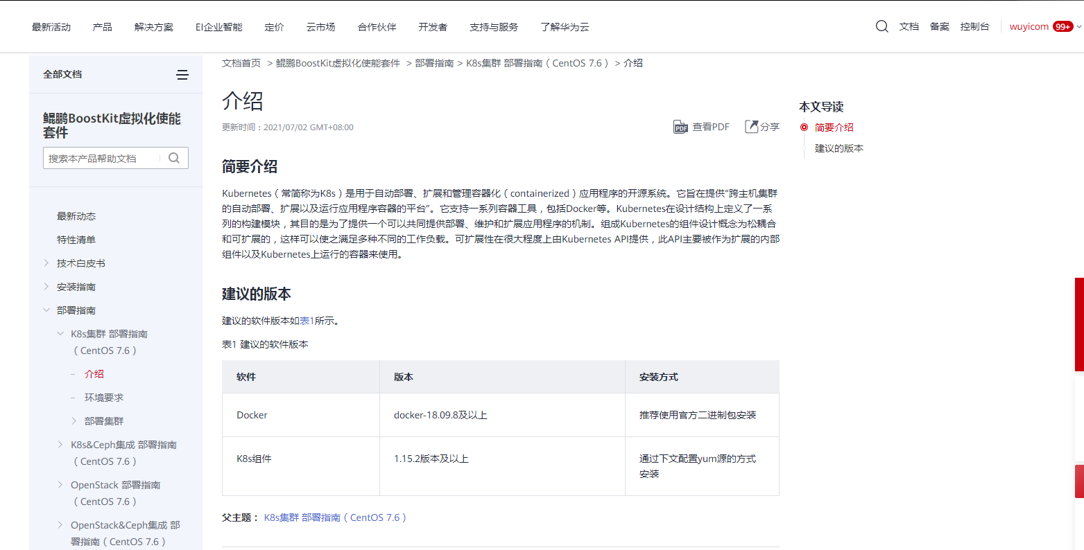Focus the 搜索本产品帮助文档 search field
Image resolution: width=1084 pixels, height=550 pixels.
click(x=102, y=158)
